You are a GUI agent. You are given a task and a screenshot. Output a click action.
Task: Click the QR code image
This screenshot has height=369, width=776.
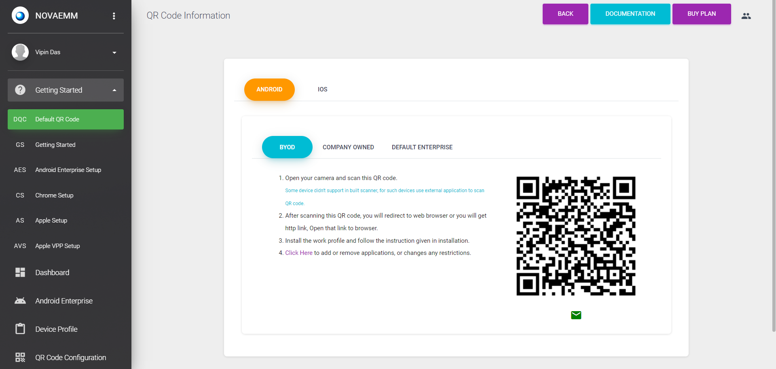coord(576,236)
